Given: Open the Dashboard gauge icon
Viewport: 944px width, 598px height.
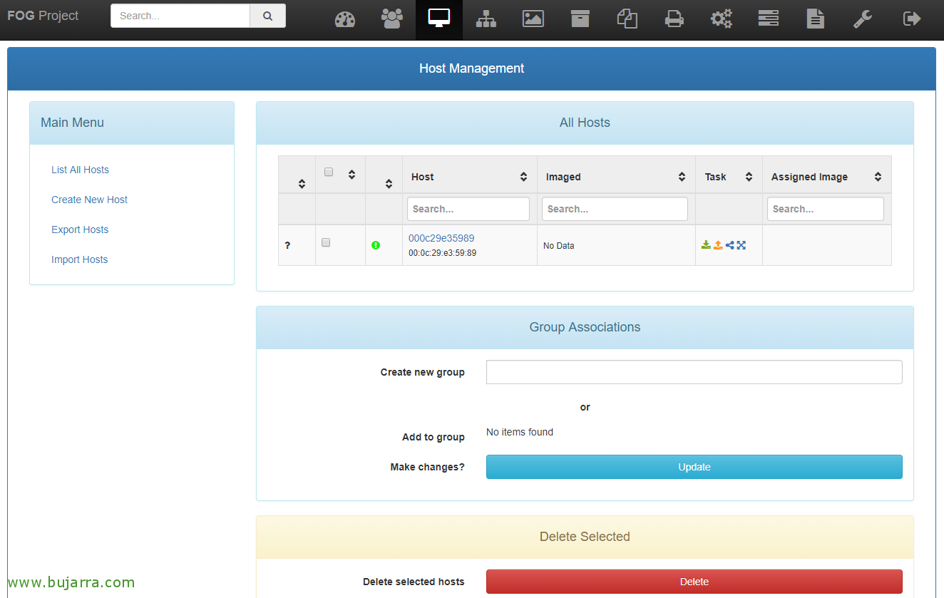Looking at the screenshot, I should (x=345, y=19).
